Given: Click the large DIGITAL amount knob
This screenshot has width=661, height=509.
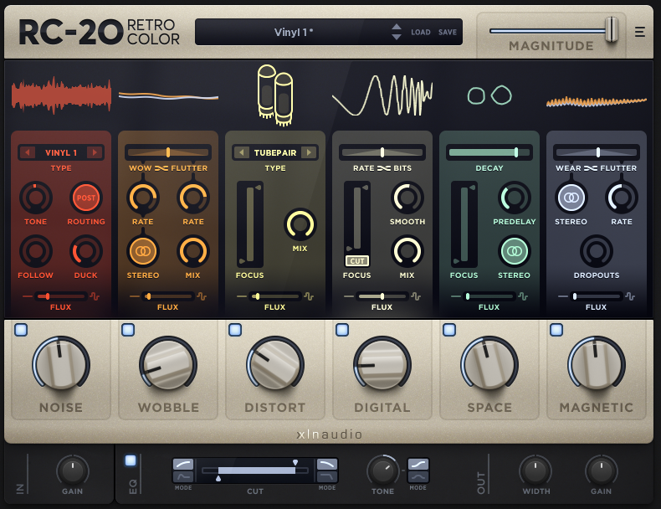Looking at the screenshot, I should click(x=382, y=364).
